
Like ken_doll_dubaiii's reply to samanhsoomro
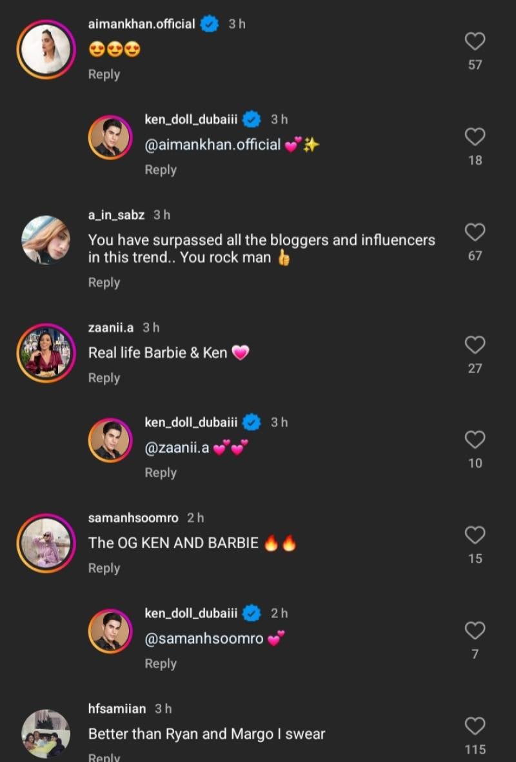pos(475,630)
